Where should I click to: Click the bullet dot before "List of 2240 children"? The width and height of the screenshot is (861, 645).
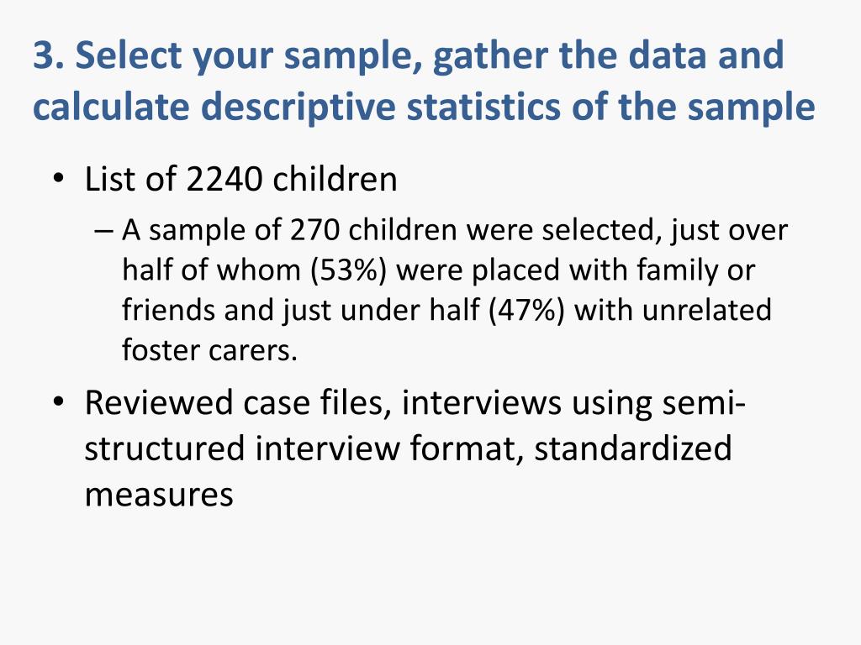coord(58,178)
